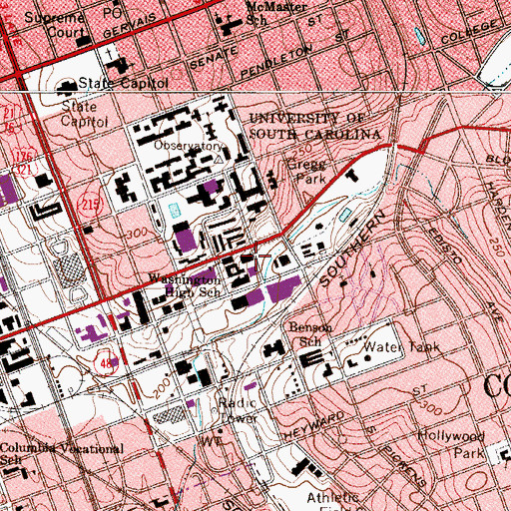Click the State Capitol building symbol
Image resolution: width=511 pixels, height=511 pixels.
point(66,87)
